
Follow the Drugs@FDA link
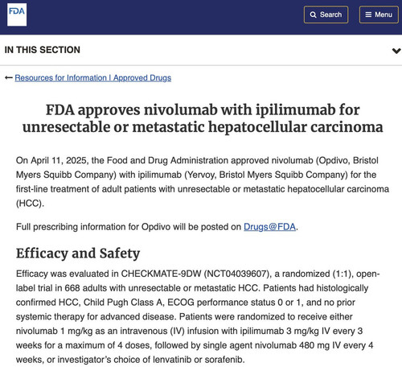(269, 227)
